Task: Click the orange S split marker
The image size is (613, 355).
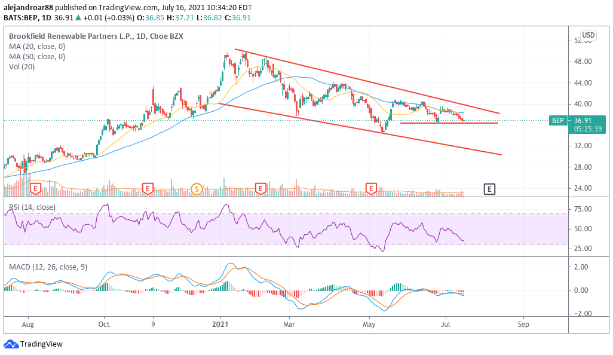Action: pos(197,189)
